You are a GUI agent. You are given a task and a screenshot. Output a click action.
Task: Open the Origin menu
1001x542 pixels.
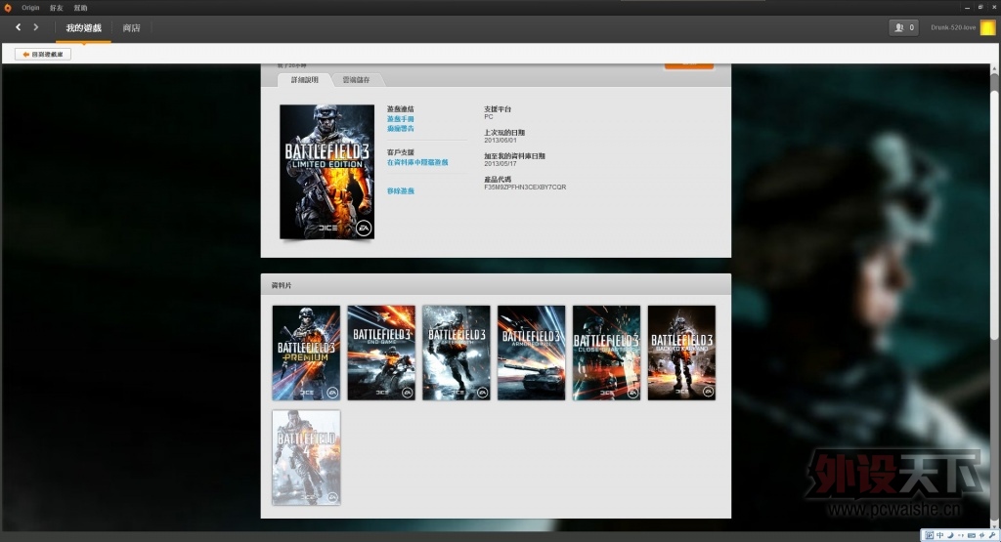30,8
